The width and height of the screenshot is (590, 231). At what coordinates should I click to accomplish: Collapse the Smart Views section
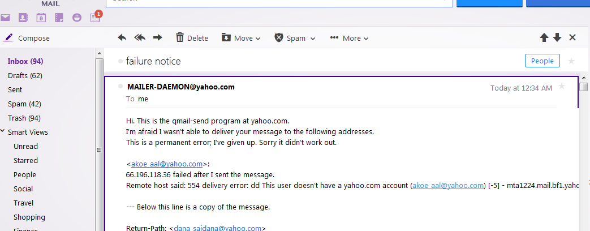point(3,131)
